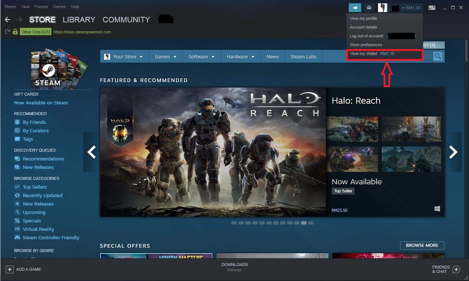Click the Top Seller tag on Halo: Reach
Screen dimensions: 469x281
(343, 191)
